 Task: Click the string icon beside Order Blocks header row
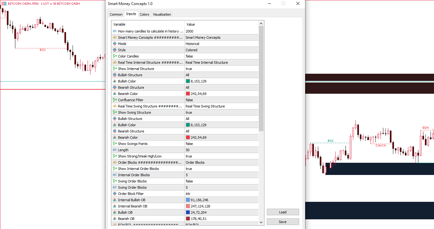(115, 162)
